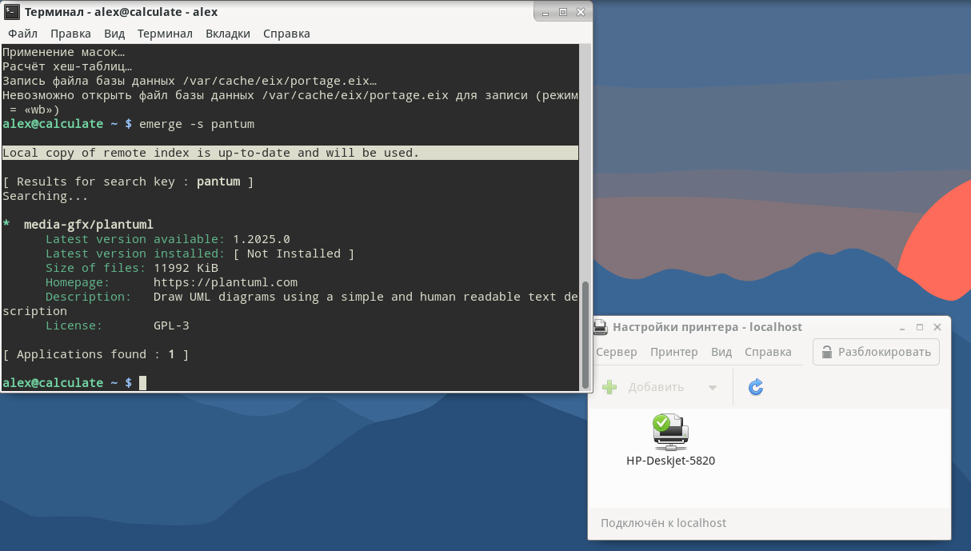Image resolution: width=971 pixels, height=551 pixels.
Task: Click the 'License: GPL-3' line
Action: click(x=117, y=325)
